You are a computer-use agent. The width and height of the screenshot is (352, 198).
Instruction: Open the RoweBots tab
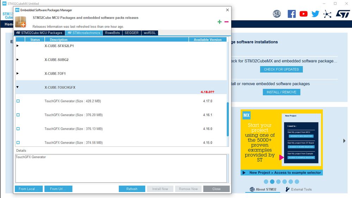(x=112, y=33)
